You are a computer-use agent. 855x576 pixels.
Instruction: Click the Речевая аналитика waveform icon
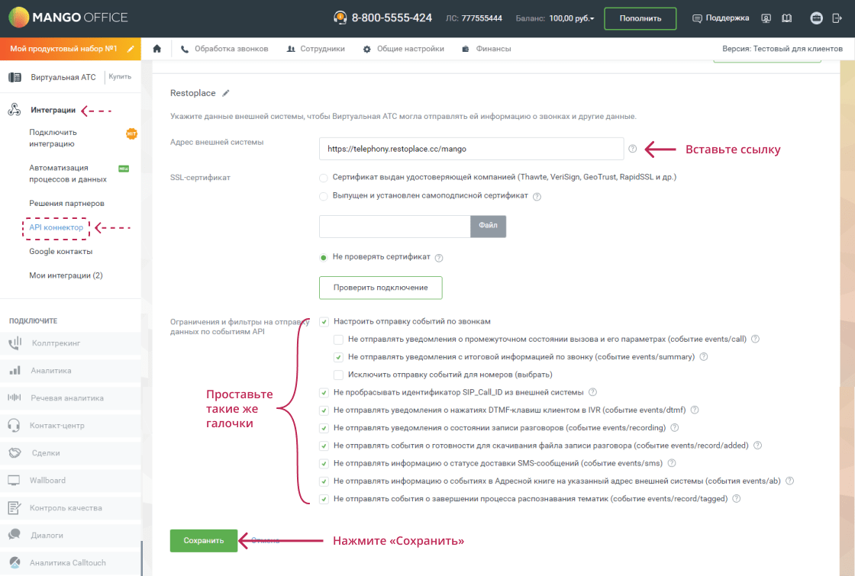(14, 397)
